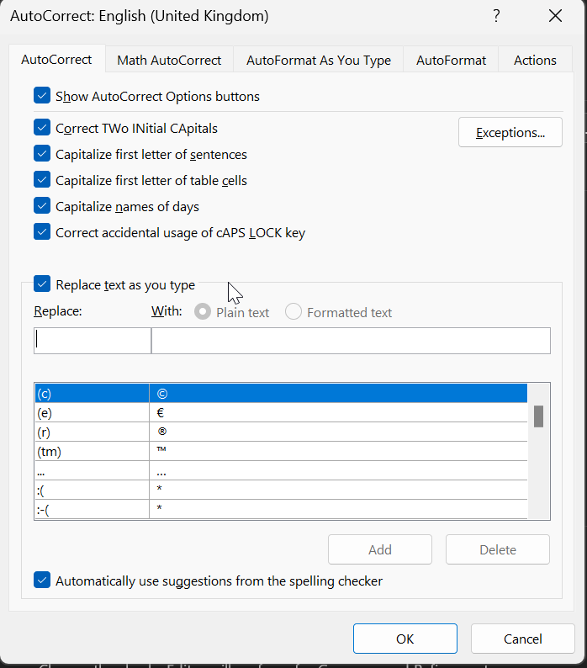Click the ™ symbol cell
Image resolution: width=587 pixels, height=668 pixels.
[x=338, y=451]
